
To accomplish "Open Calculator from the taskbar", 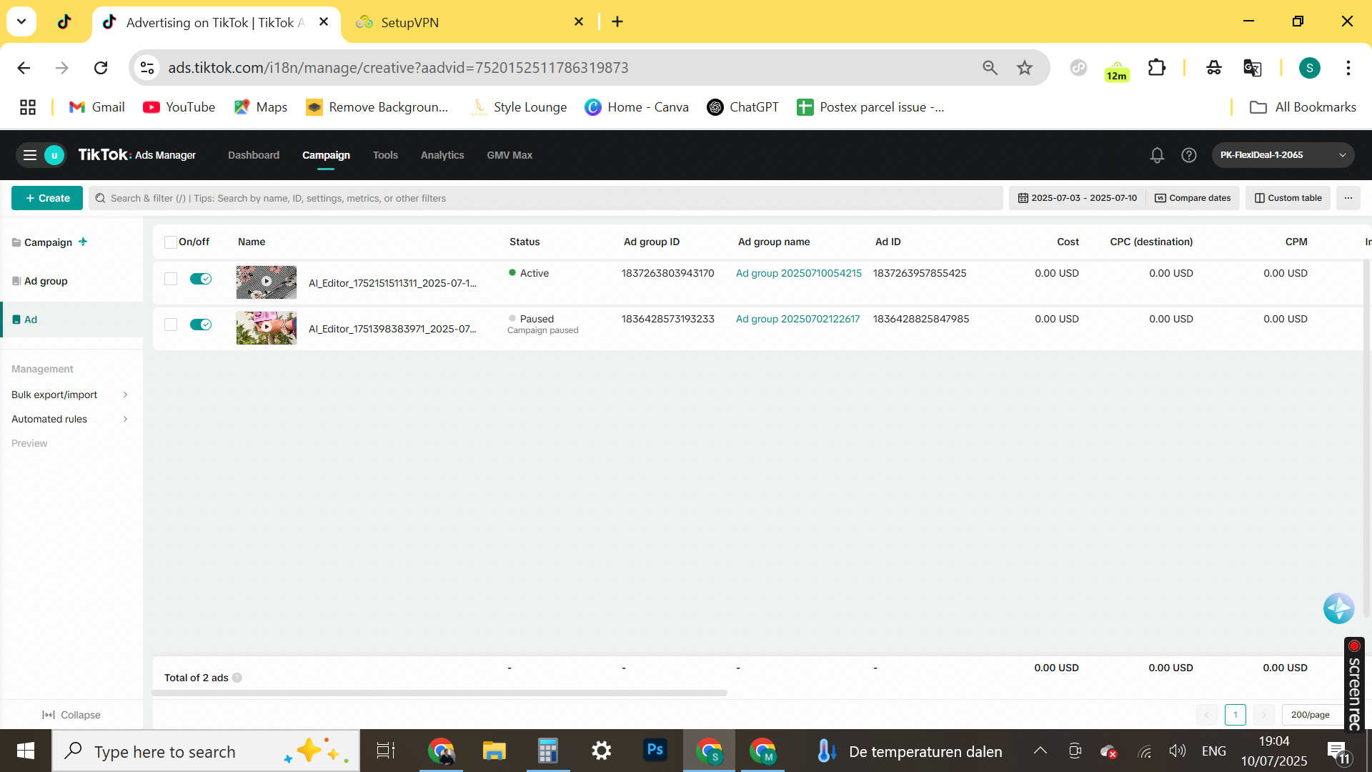I will click(x=548, y=751).
